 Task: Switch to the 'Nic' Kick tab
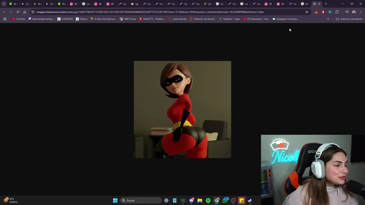pos(62,4)
